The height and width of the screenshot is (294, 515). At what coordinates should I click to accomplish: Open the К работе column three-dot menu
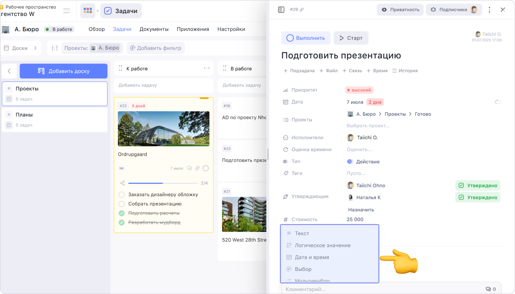[x=207, y=68]
